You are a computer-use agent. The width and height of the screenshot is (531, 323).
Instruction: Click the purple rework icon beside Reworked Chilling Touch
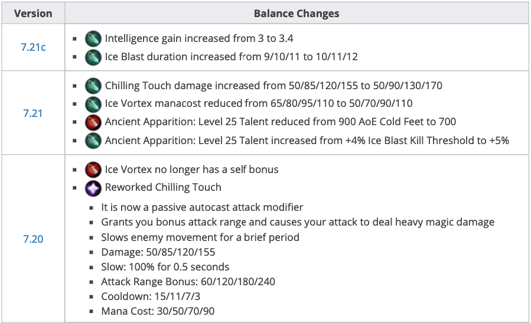[x=93, y=188]
